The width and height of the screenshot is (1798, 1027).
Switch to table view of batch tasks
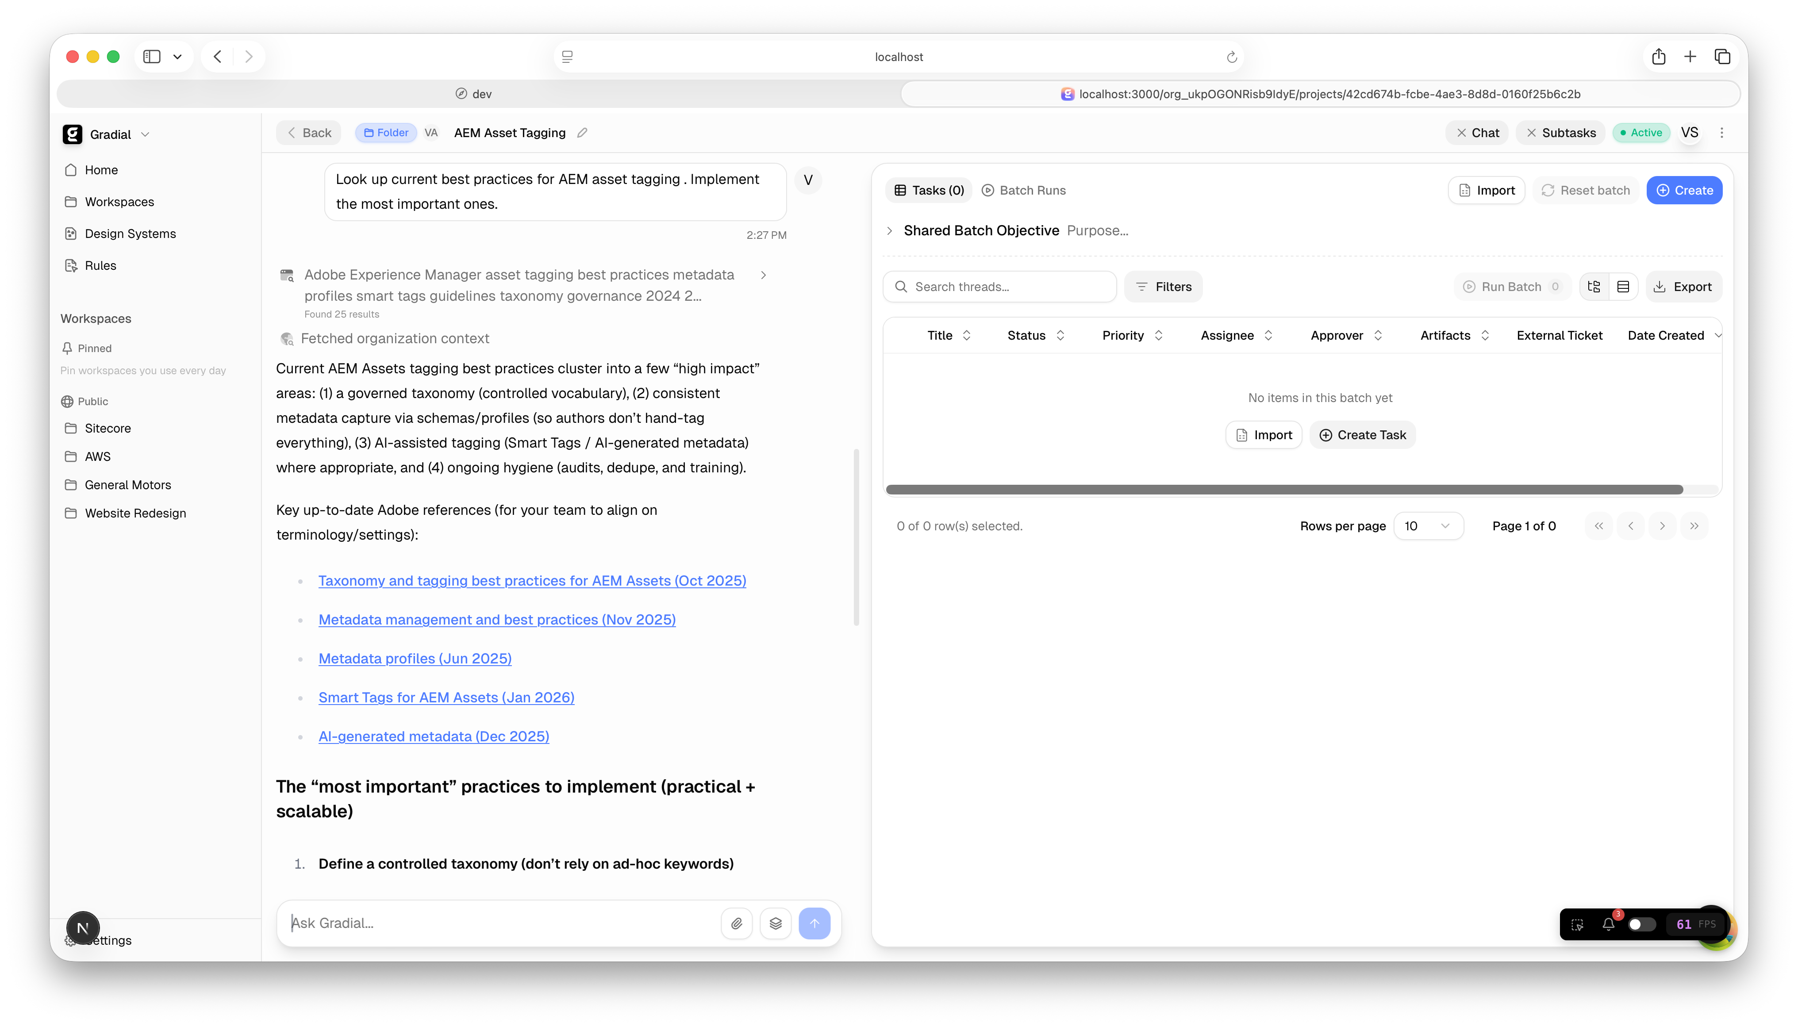(1624, 286)
